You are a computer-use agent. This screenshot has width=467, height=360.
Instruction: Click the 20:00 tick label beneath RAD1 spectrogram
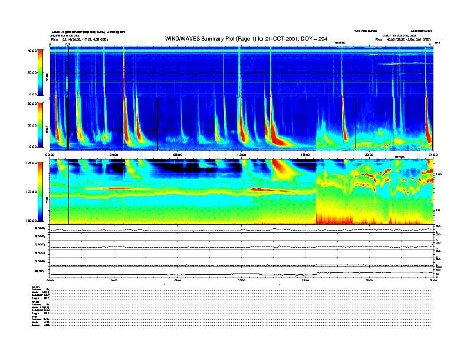369,155
